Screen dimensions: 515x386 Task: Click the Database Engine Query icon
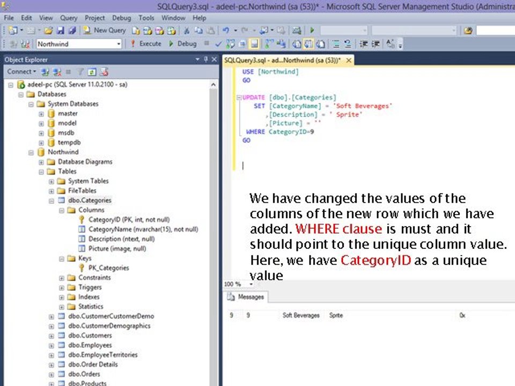point(136,31)
